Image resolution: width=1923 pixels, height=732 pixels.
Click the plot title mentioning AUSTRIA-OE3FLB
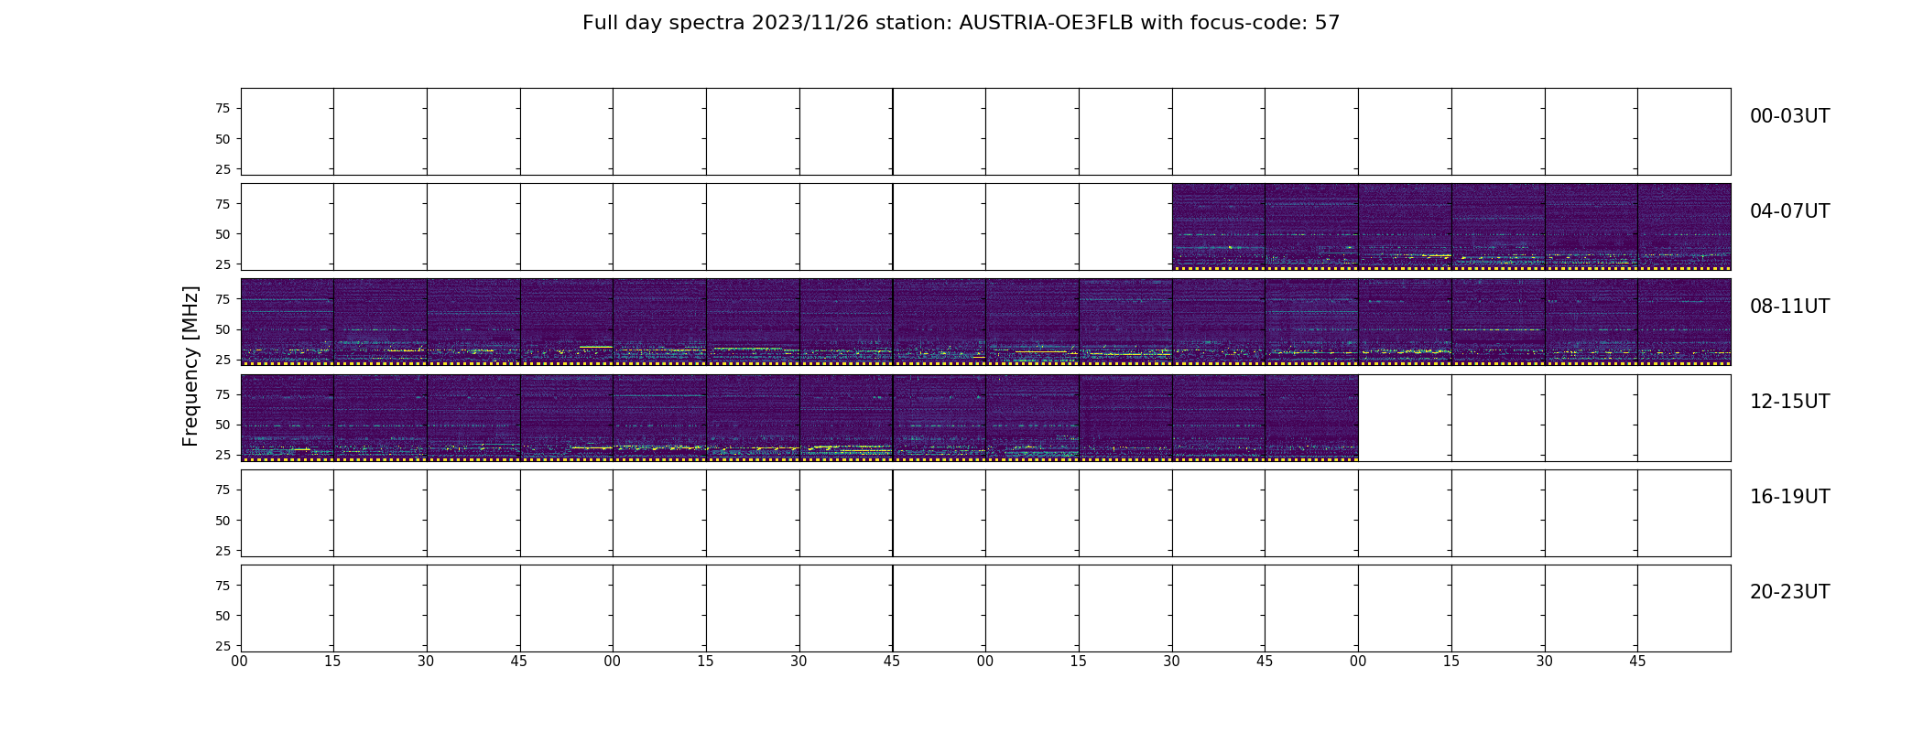[x=961, y=23]
